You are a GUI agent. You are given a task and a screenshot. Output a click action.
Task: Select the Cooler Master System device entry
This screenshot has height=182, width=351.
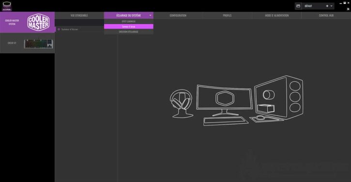[27, 22]
